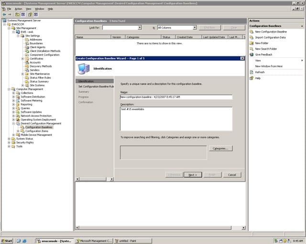Viewport: 306px width, 244px height.
Task: Click the toolbar Help question mark icon
Action: pyautogui.click(x=30, y=15)
